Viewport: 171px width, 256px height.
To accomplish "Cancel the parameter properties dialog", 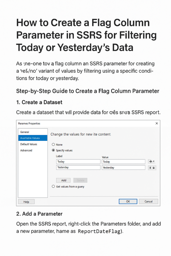I will 148,201.
